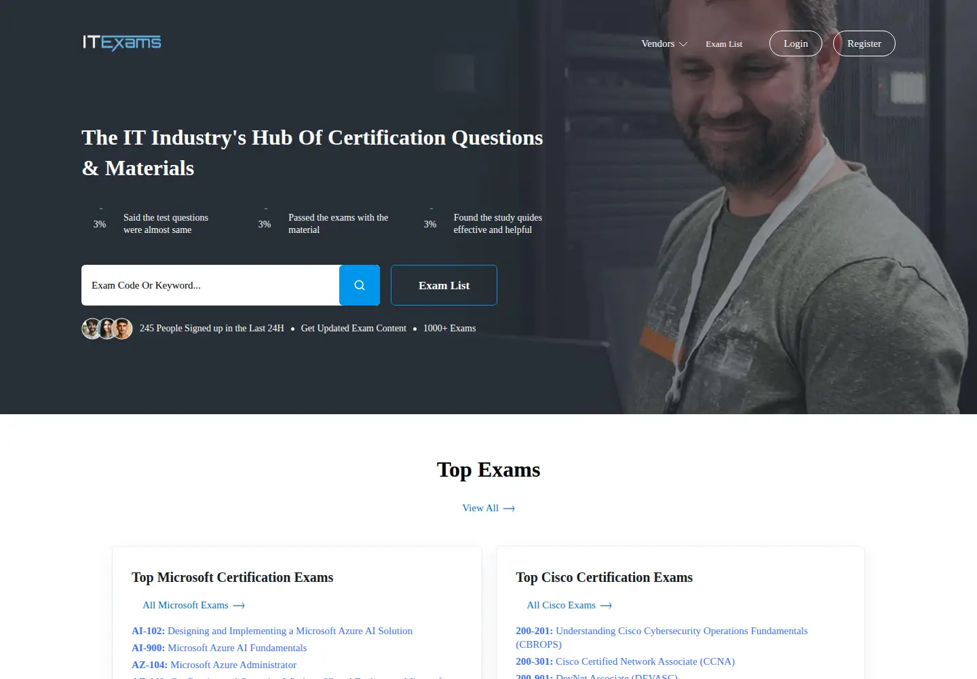977x679 pixels.
Task: Click the Top Exams heading
Action: [x=488, y=470]
